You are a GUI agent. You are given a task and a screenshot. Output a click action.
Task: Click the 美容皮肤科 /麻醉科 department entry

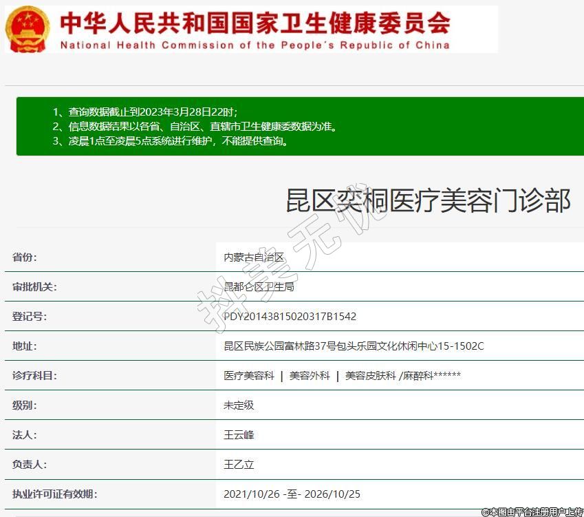[x=402, y=376]
